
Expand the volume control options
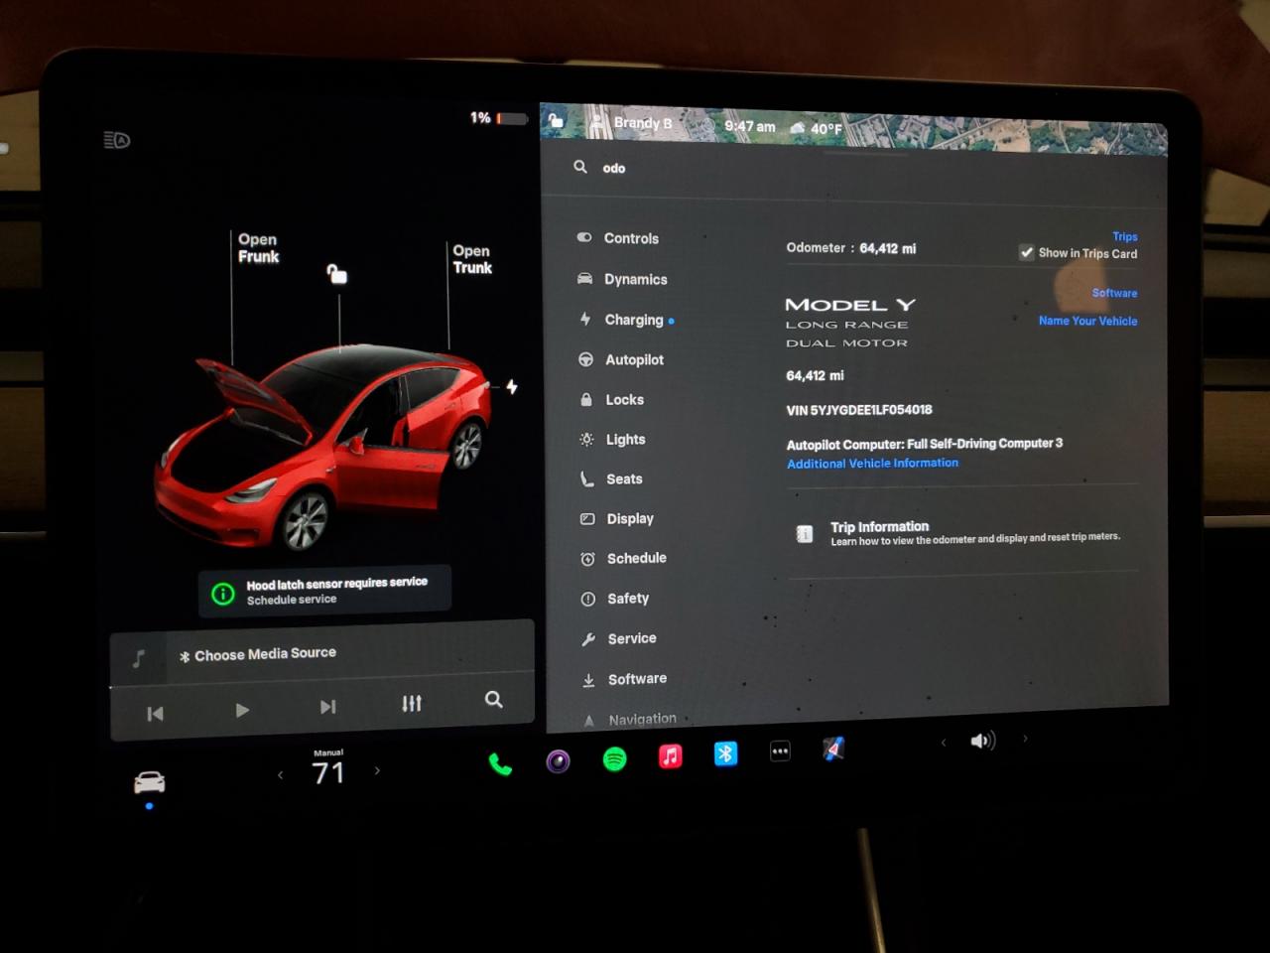pos(982,740)
